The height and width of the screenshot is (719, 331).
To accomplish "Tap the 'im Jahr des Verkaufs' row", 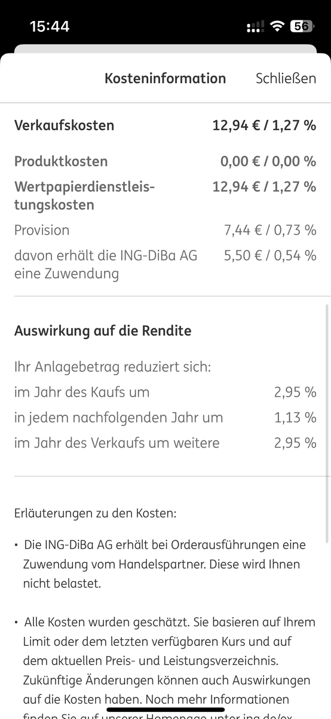I will tap(166, 443).
